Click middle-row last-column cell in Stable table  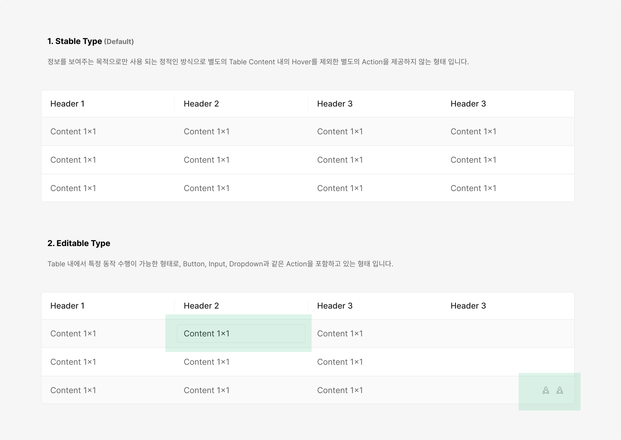473,160
